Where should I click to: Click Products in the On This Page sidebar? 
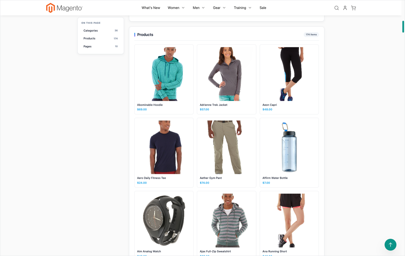(89, 38)
